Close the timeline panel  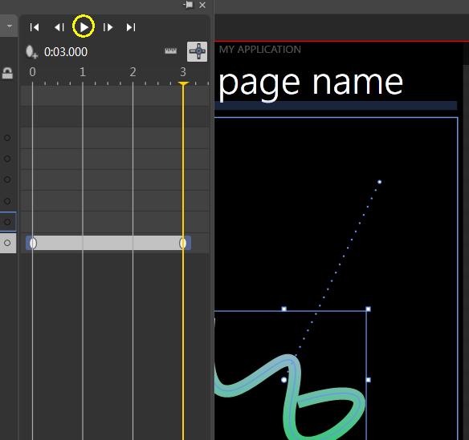[x=202, y=5]
